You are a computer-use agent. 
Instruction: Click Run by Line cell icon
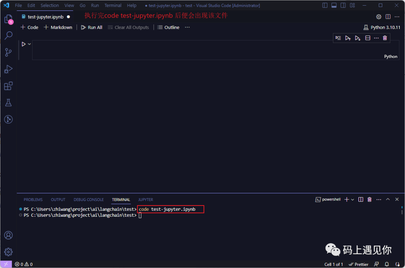[x=338, y=38]
